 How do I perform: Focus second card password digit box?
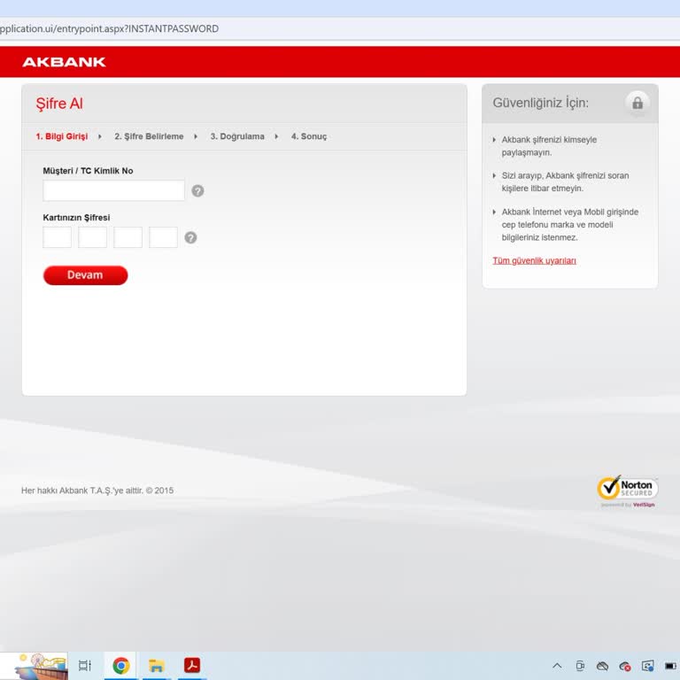coord(92,237)
